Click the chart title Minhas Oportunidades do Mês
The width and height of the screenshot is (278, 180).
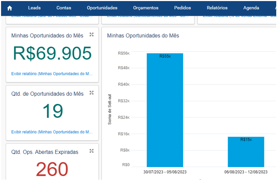click(x=143, y=36)
